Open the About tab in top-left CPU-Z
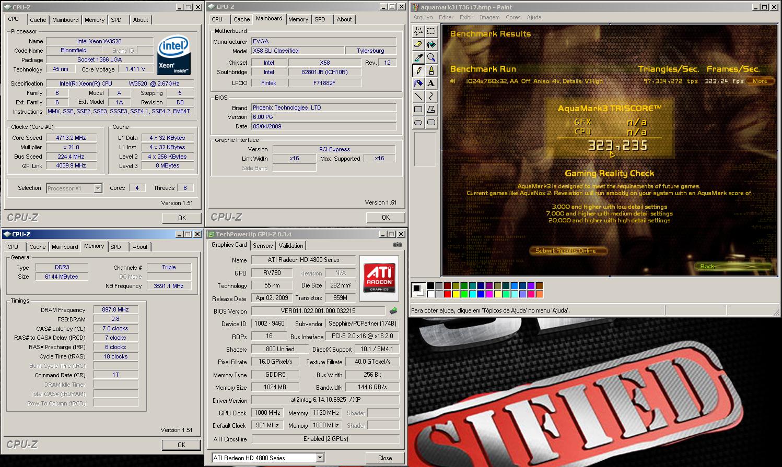The width and height of the screenshot is (782, 467). (140, 20)
